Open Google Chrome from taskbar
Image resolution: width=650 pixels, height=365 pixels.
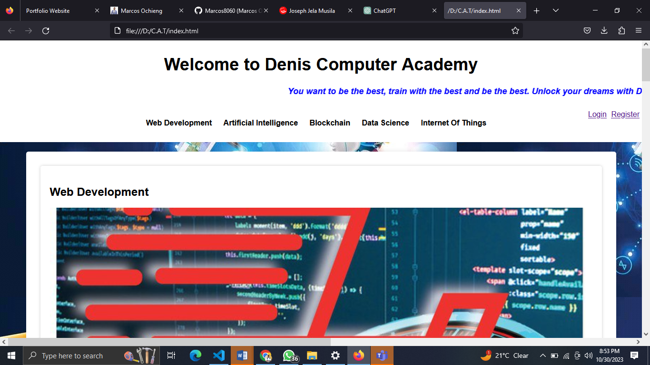click(266, 355)
